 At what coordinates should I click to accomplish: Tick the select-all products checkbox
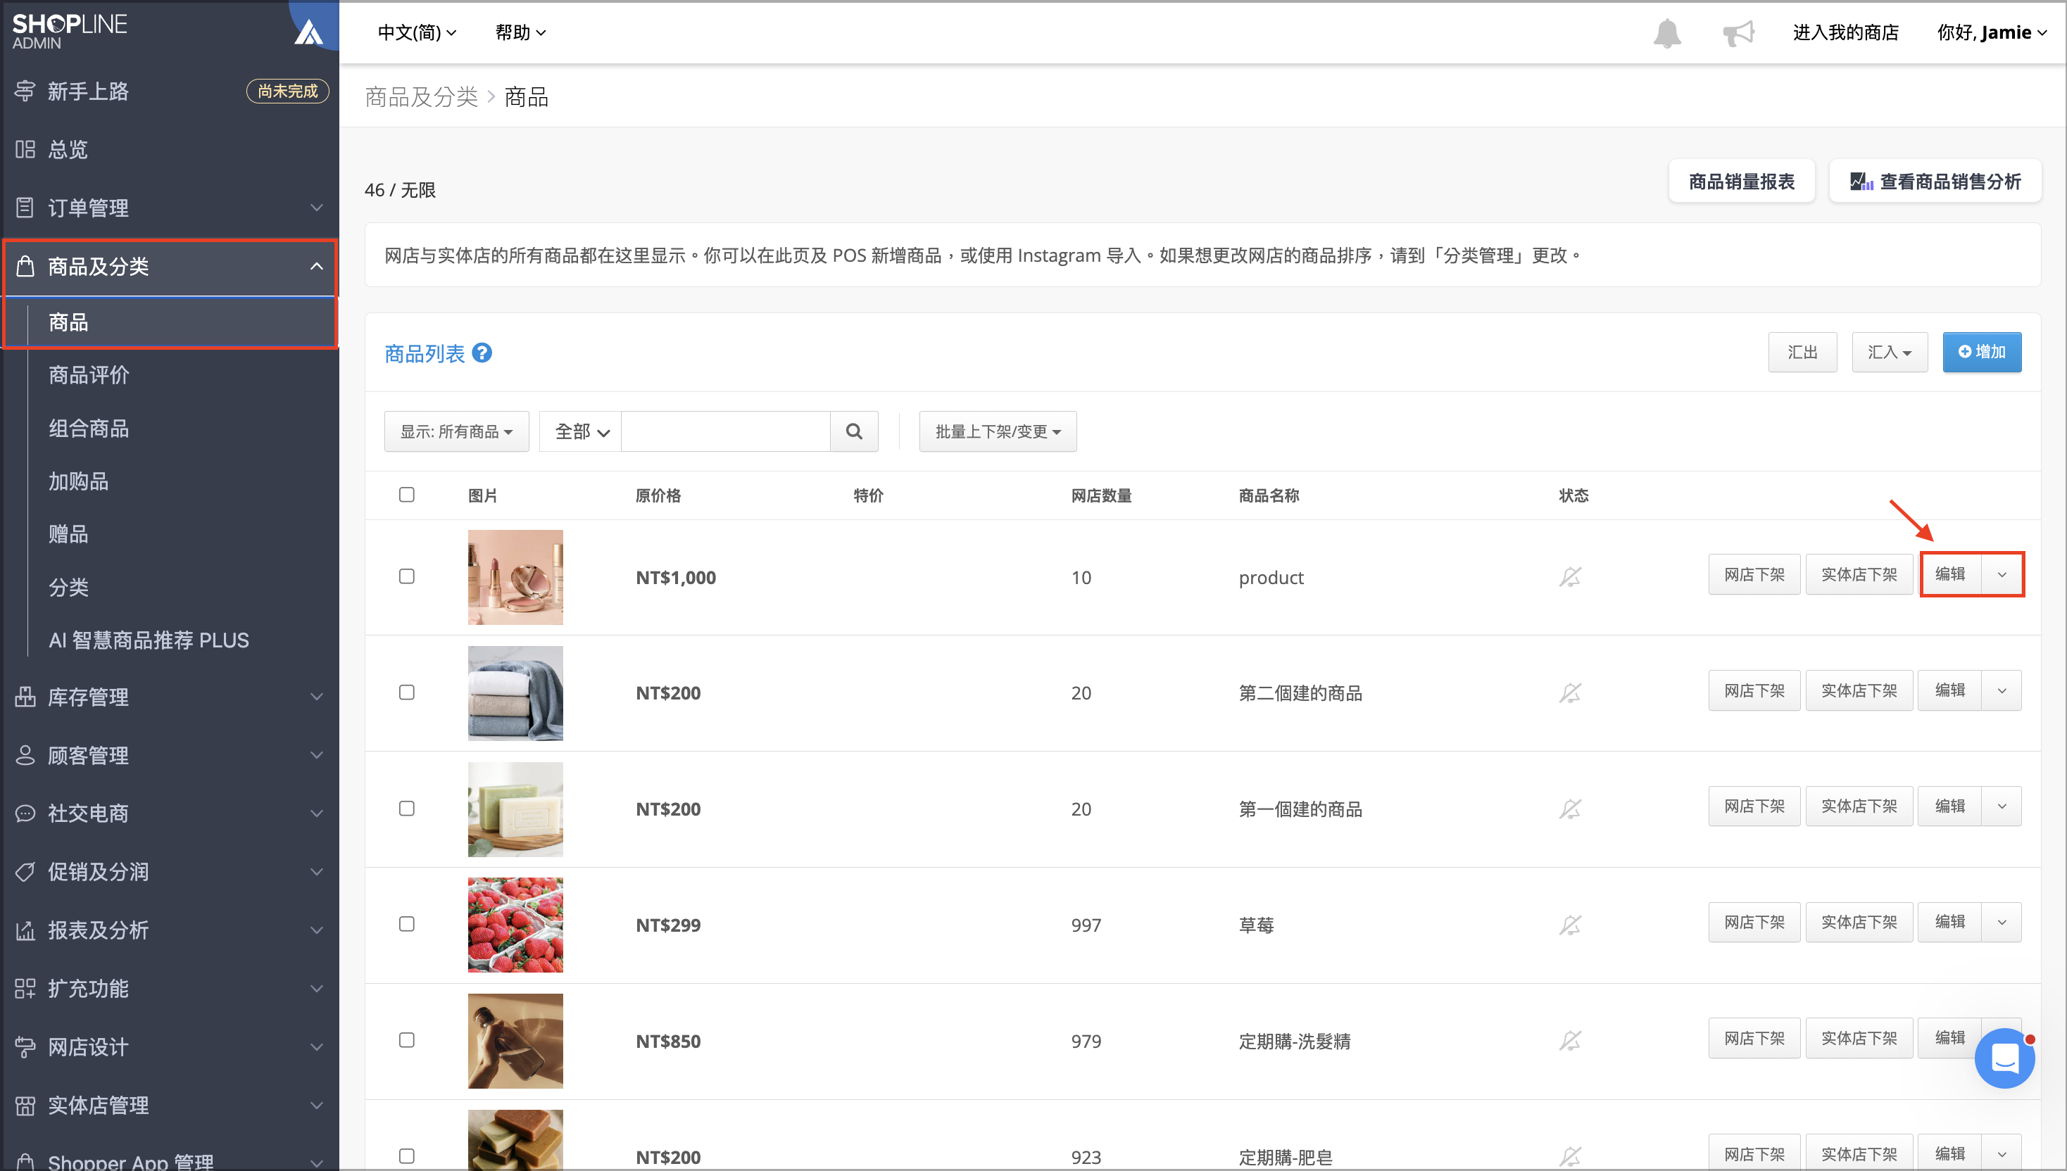click(x=406, y=495)
